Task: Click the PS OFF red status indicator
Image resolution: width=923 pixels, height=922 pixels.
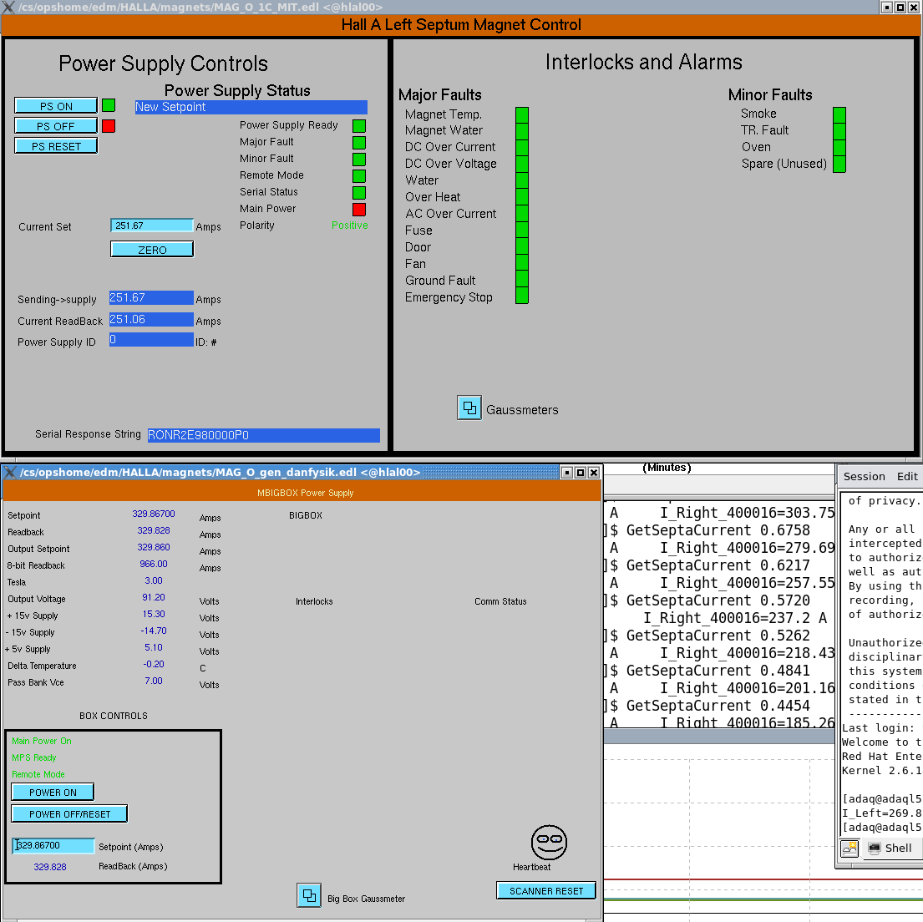Action: [109, 126]
